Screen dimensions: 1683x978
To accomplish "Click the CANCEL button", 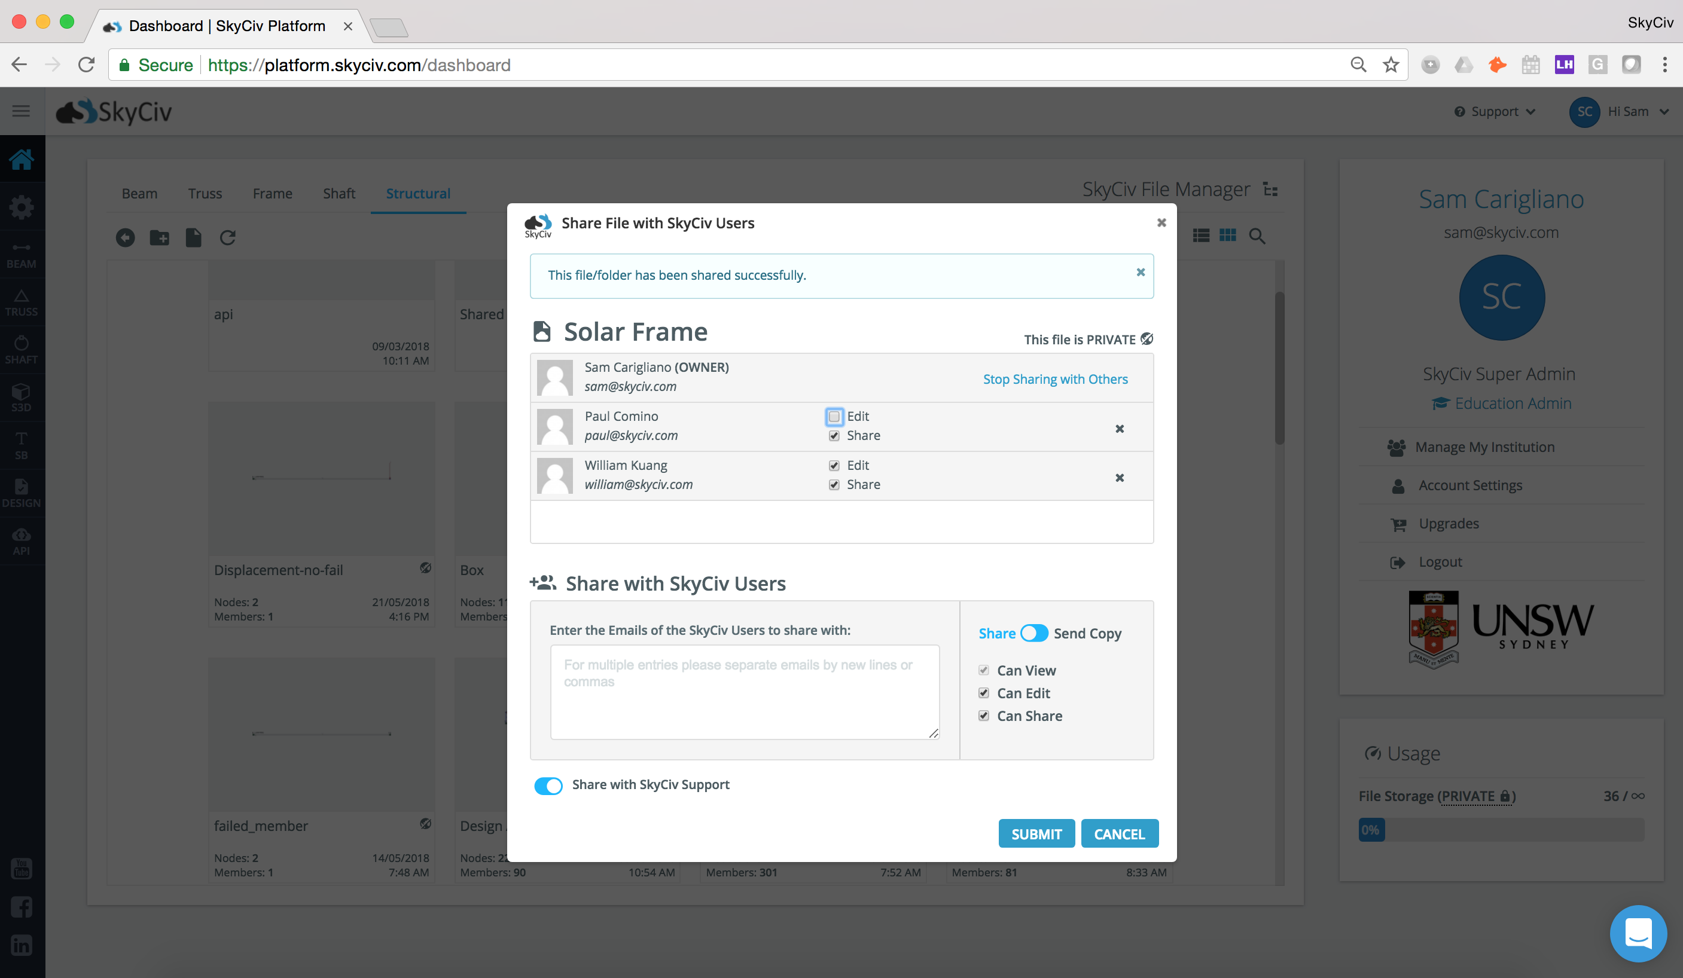I will click(x=1120, y=833).
